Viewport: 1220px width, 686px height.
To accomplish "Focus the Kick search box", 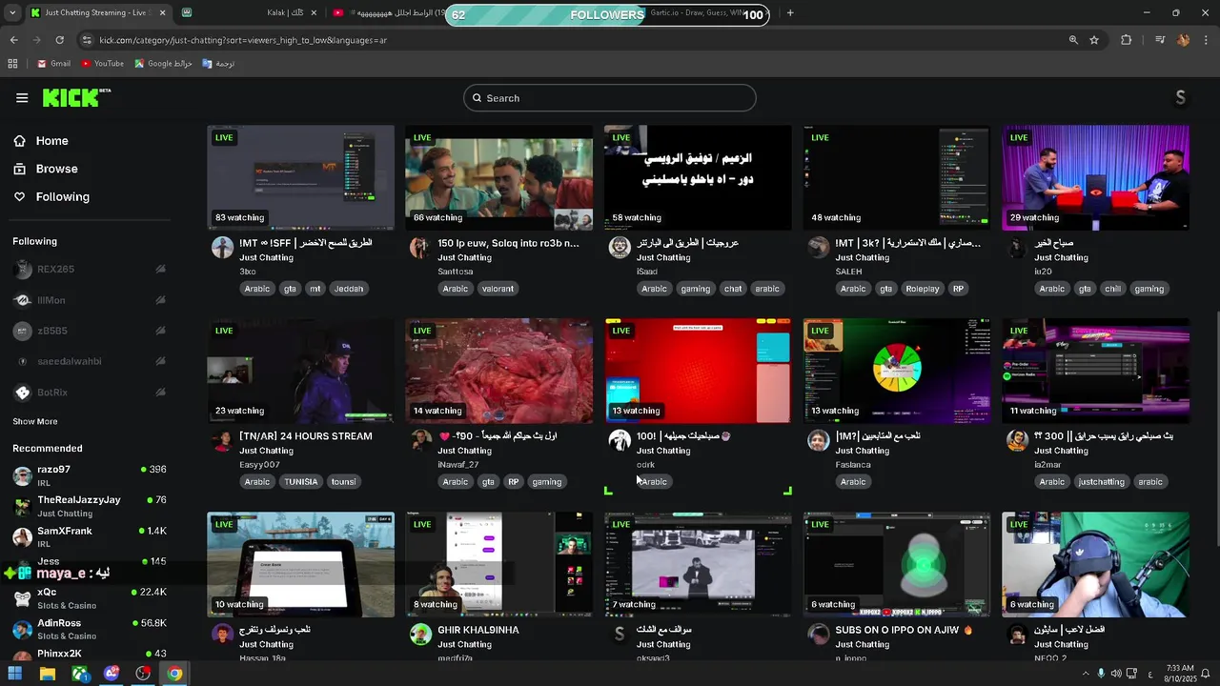I will [610, 98].
